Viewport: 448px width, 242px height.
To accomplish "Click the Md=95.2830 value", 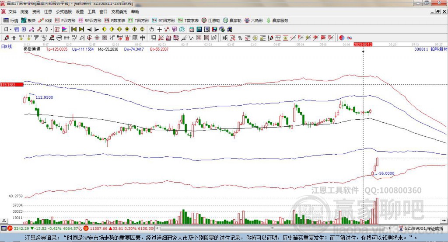I will coord(108,49).
